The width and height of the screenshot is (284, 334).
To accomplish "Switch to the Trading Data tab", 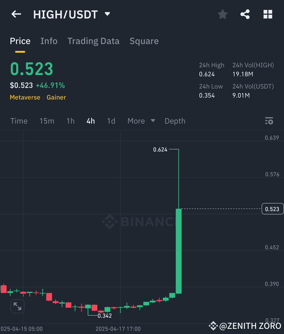I will (x=93, y=41).
